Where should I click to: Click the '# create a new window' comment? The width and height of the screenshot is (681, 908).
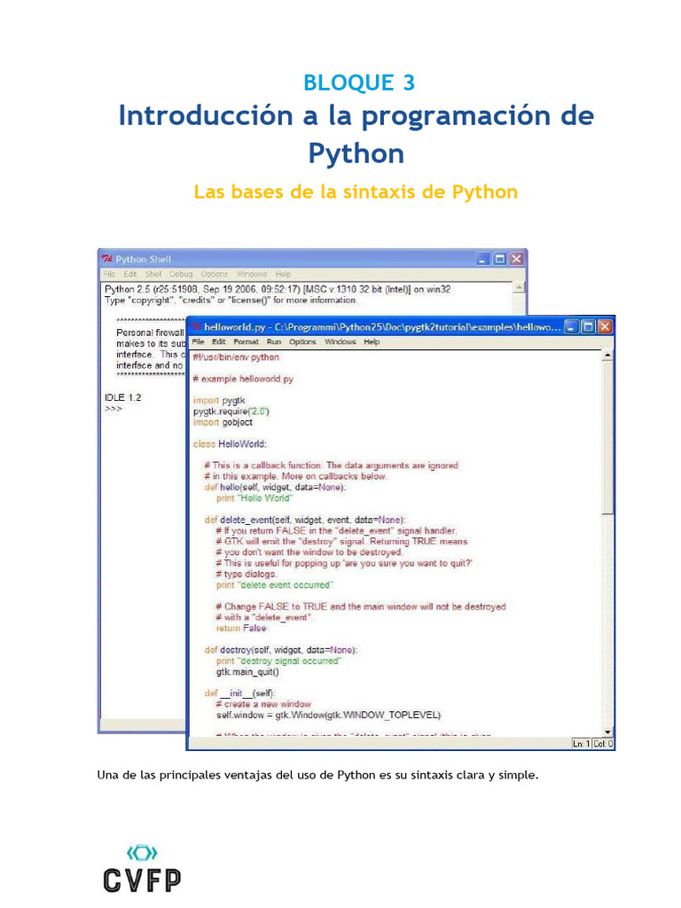tap(263, 705)
